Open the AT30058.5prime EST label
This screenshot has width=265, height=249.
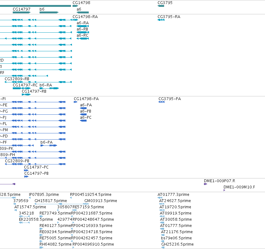(176, 219)
